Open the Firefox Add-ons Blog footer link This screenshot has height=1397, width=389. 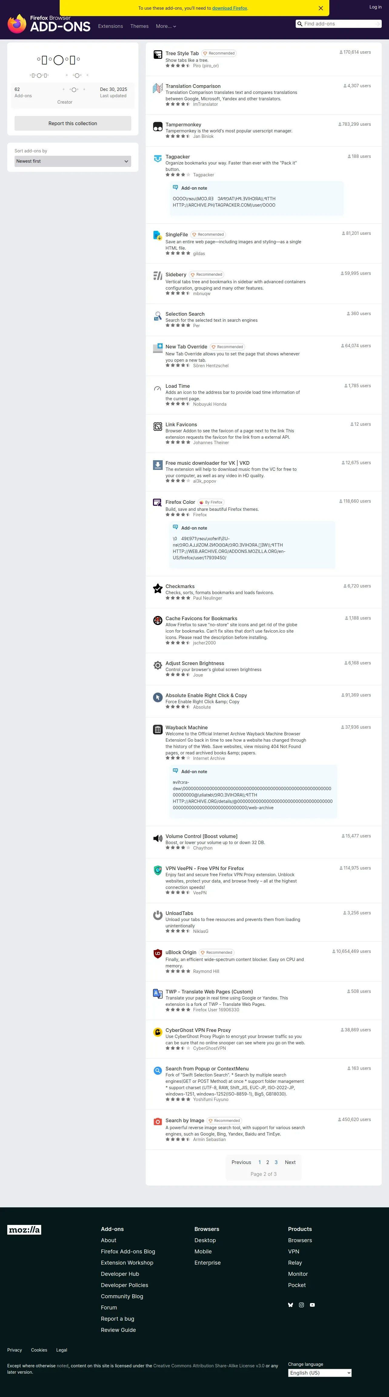128,1251
